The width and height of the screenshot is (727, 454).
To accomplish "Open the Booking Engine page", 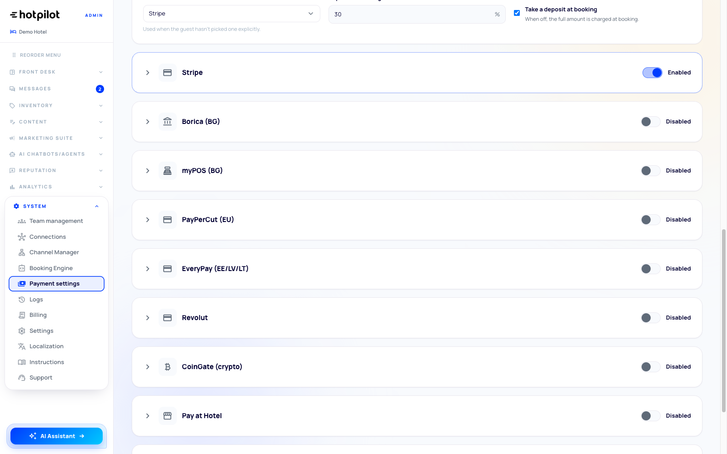I will pyautogui.click(x=56, y=268).
